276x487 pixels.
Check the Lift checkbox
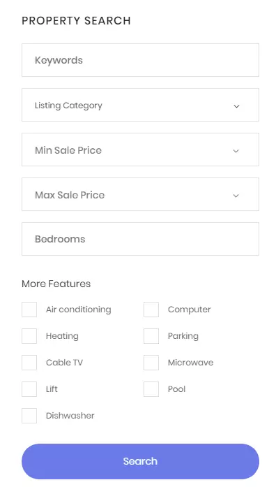click(x=29, y=389)
